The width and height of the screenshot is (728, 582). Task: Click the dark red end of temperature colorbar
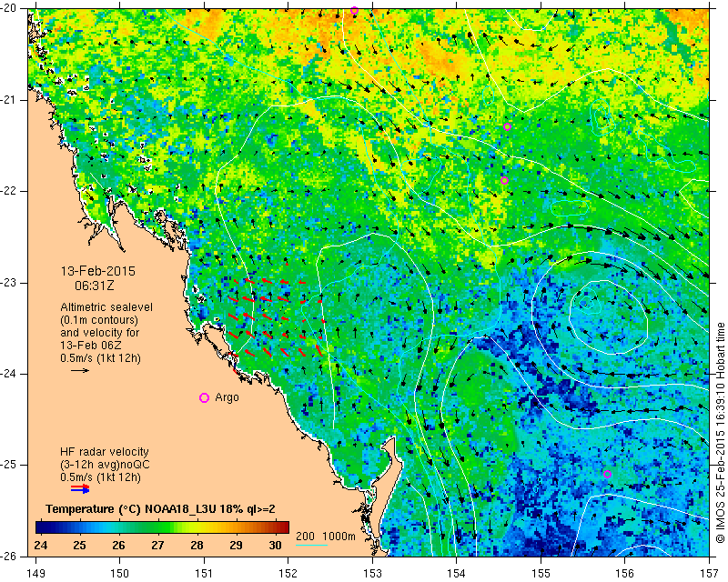pos(285,527)
